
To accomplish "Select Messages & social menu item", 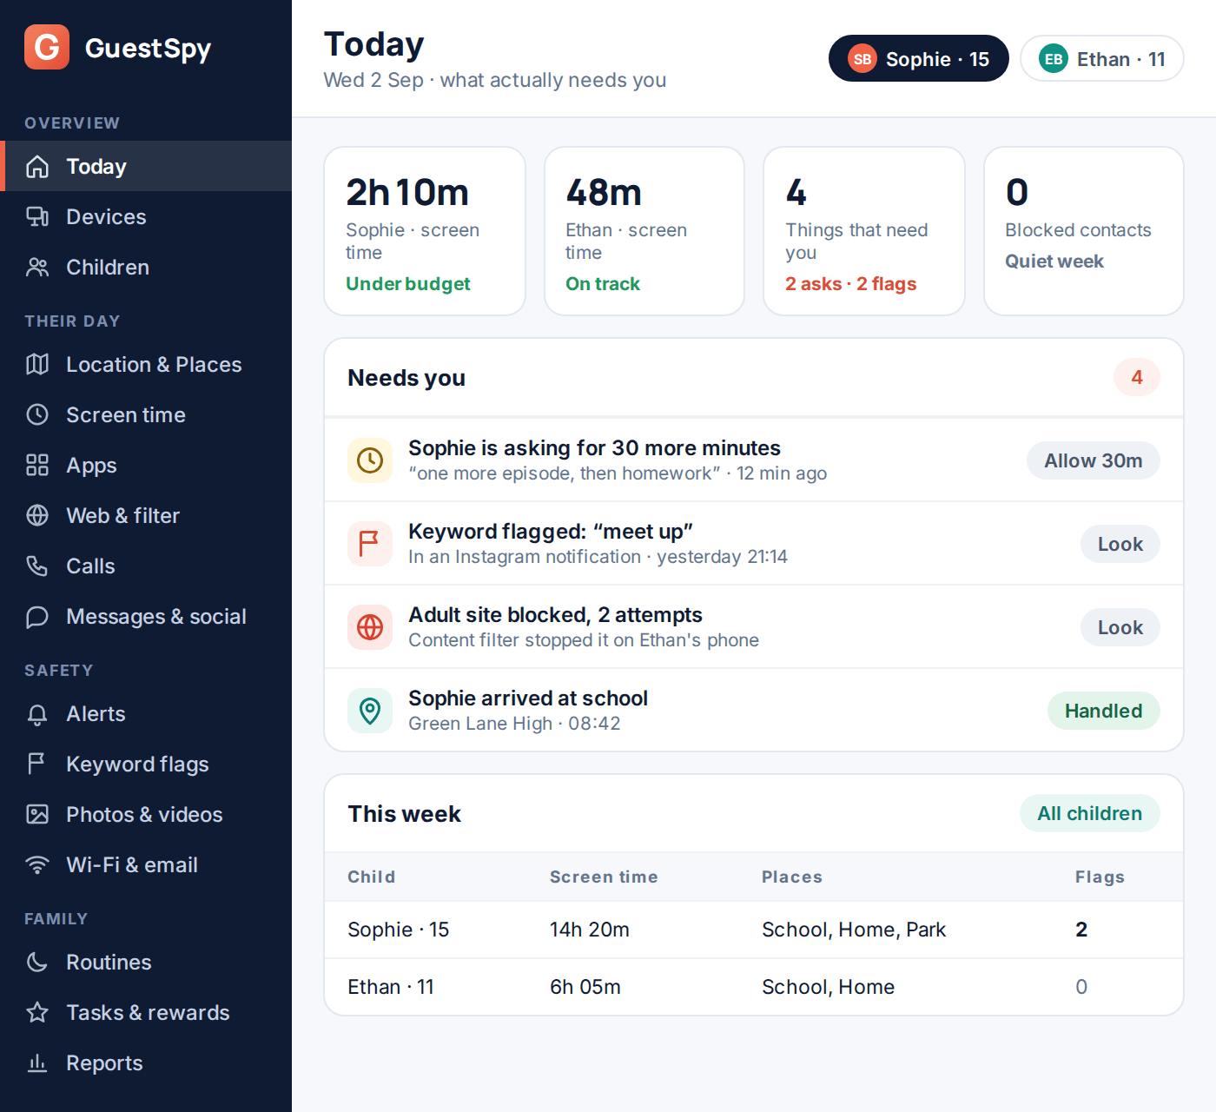I will tap(146, 616).
